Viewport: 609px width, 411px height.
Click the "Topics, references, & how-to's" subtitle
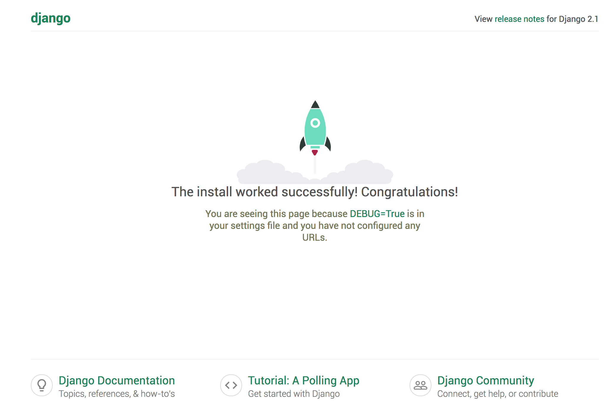click(x=117, y=394)
